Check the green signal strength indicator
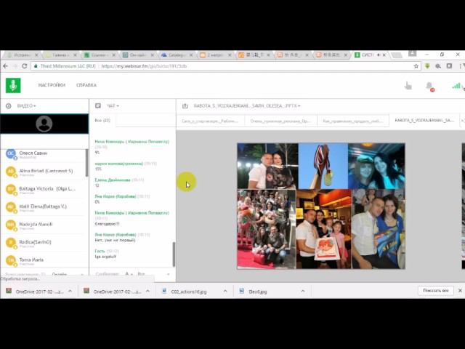 point(456,86)
